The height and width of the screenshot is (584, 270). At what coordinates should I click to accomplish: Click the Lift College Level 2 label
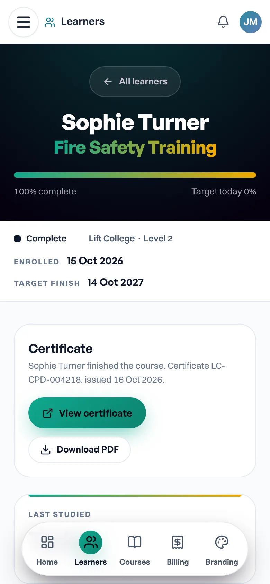tap(130, 239)
